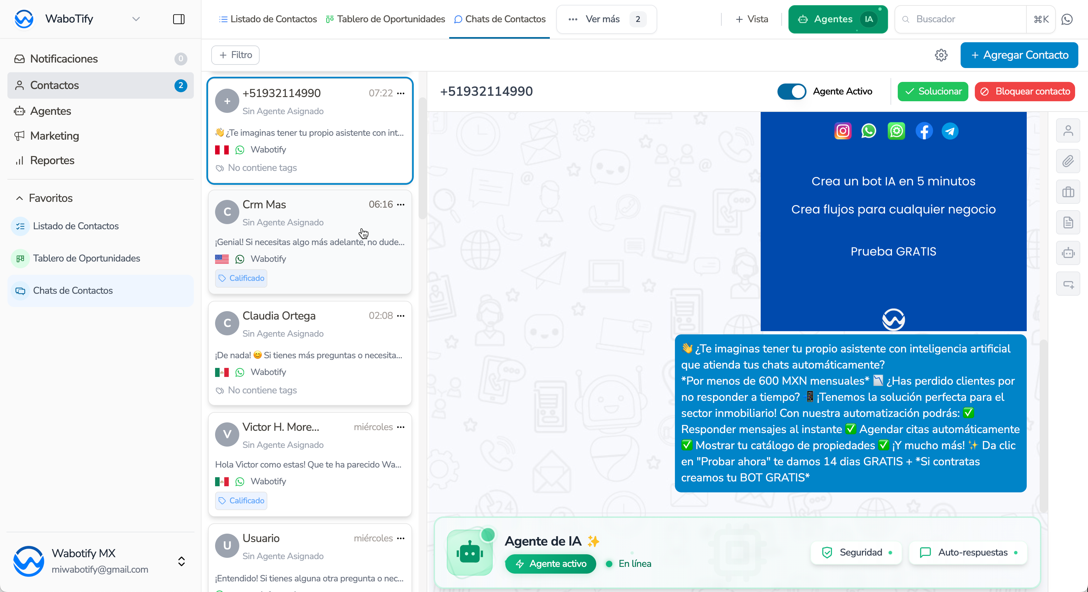The image size is (1088, 592).
Task: Click Notificaciones inbox icon
Action: pyautogui.click(x=19, y=59)
